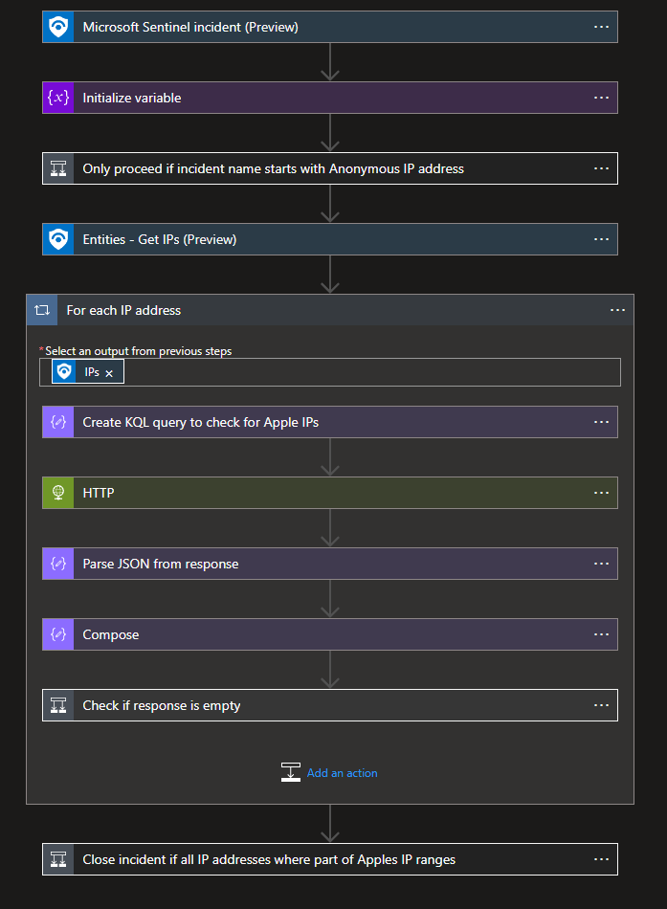Image resolution: width=667 pixels, height=909 pixels.
Task: Click the Add an action icon
Action: coord(291,772)
